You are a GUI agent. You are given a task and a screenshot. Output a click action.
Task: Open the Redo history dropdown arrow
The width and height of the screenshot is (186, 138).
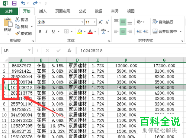tap(40, 3)
